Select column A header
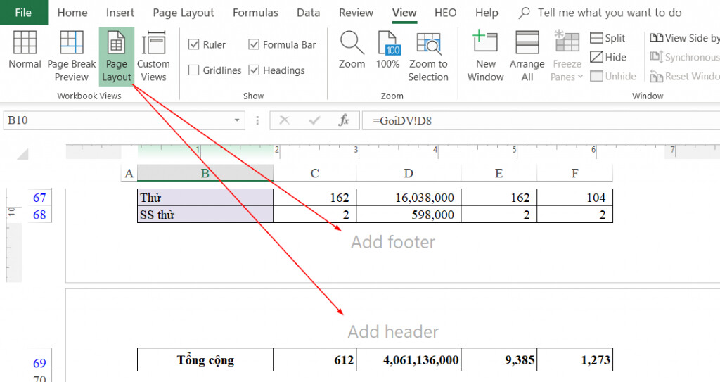This screenshot has height=382, width=720. pyautogui.click(x=129, y=173)
